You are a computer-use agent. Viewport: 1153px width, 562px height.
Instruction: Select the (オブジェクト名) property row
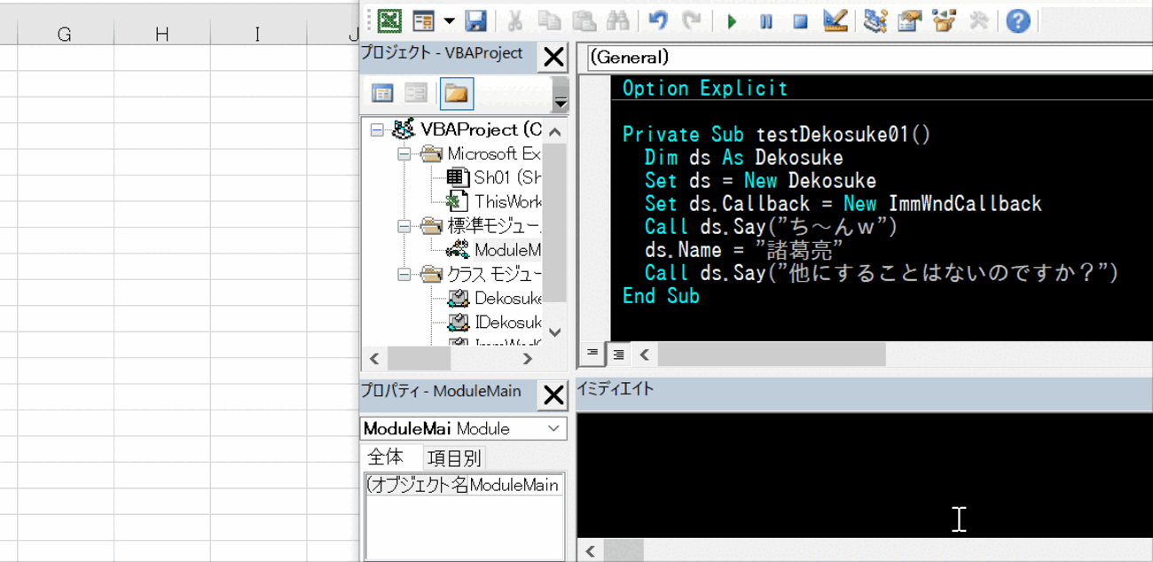click(x=464, y=485)
